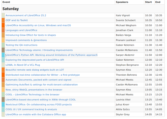Select speaker name Svante Schubert

click(126, 20)
